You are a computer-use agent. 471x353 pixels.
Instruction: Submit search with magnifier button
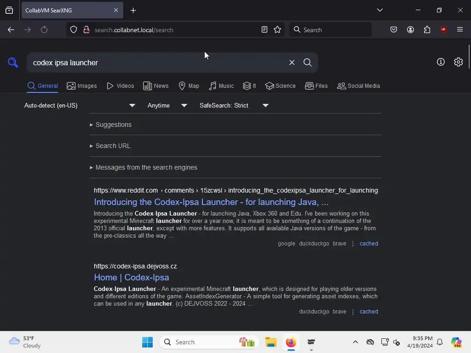pyautogui.click(x=307, y=63)
